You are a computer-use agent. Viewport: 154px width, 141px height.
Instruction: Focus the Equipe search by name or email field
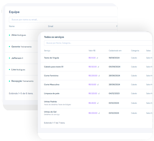63,20
